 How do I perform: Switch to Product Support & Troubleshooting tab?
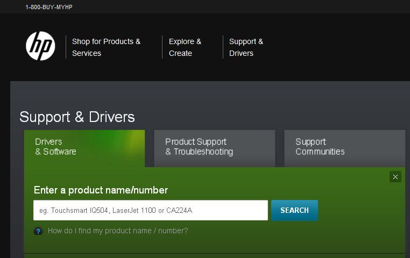click(215, 148)
